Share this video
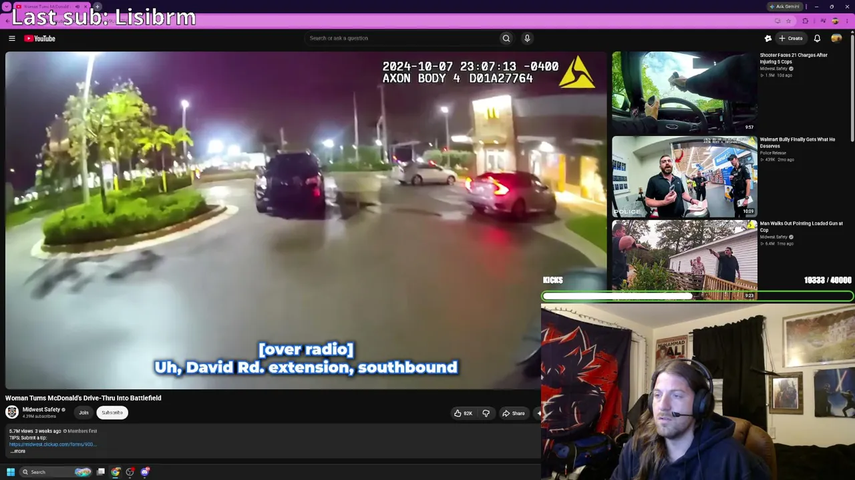 [x=513, y=413]
